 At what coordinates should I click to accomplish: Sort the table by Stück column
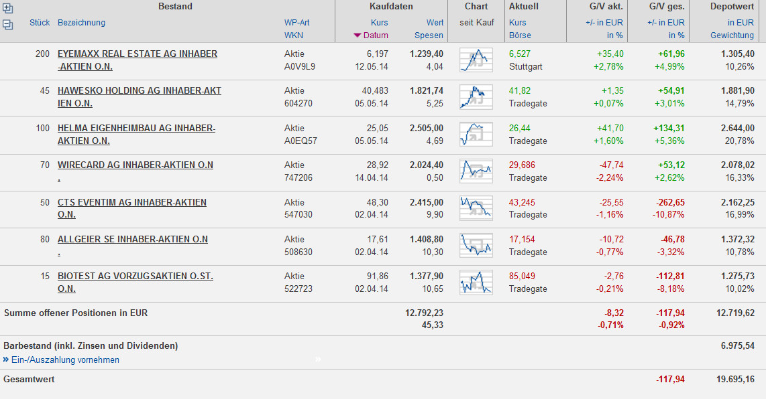pyautogui.click(x=40, y=22)
